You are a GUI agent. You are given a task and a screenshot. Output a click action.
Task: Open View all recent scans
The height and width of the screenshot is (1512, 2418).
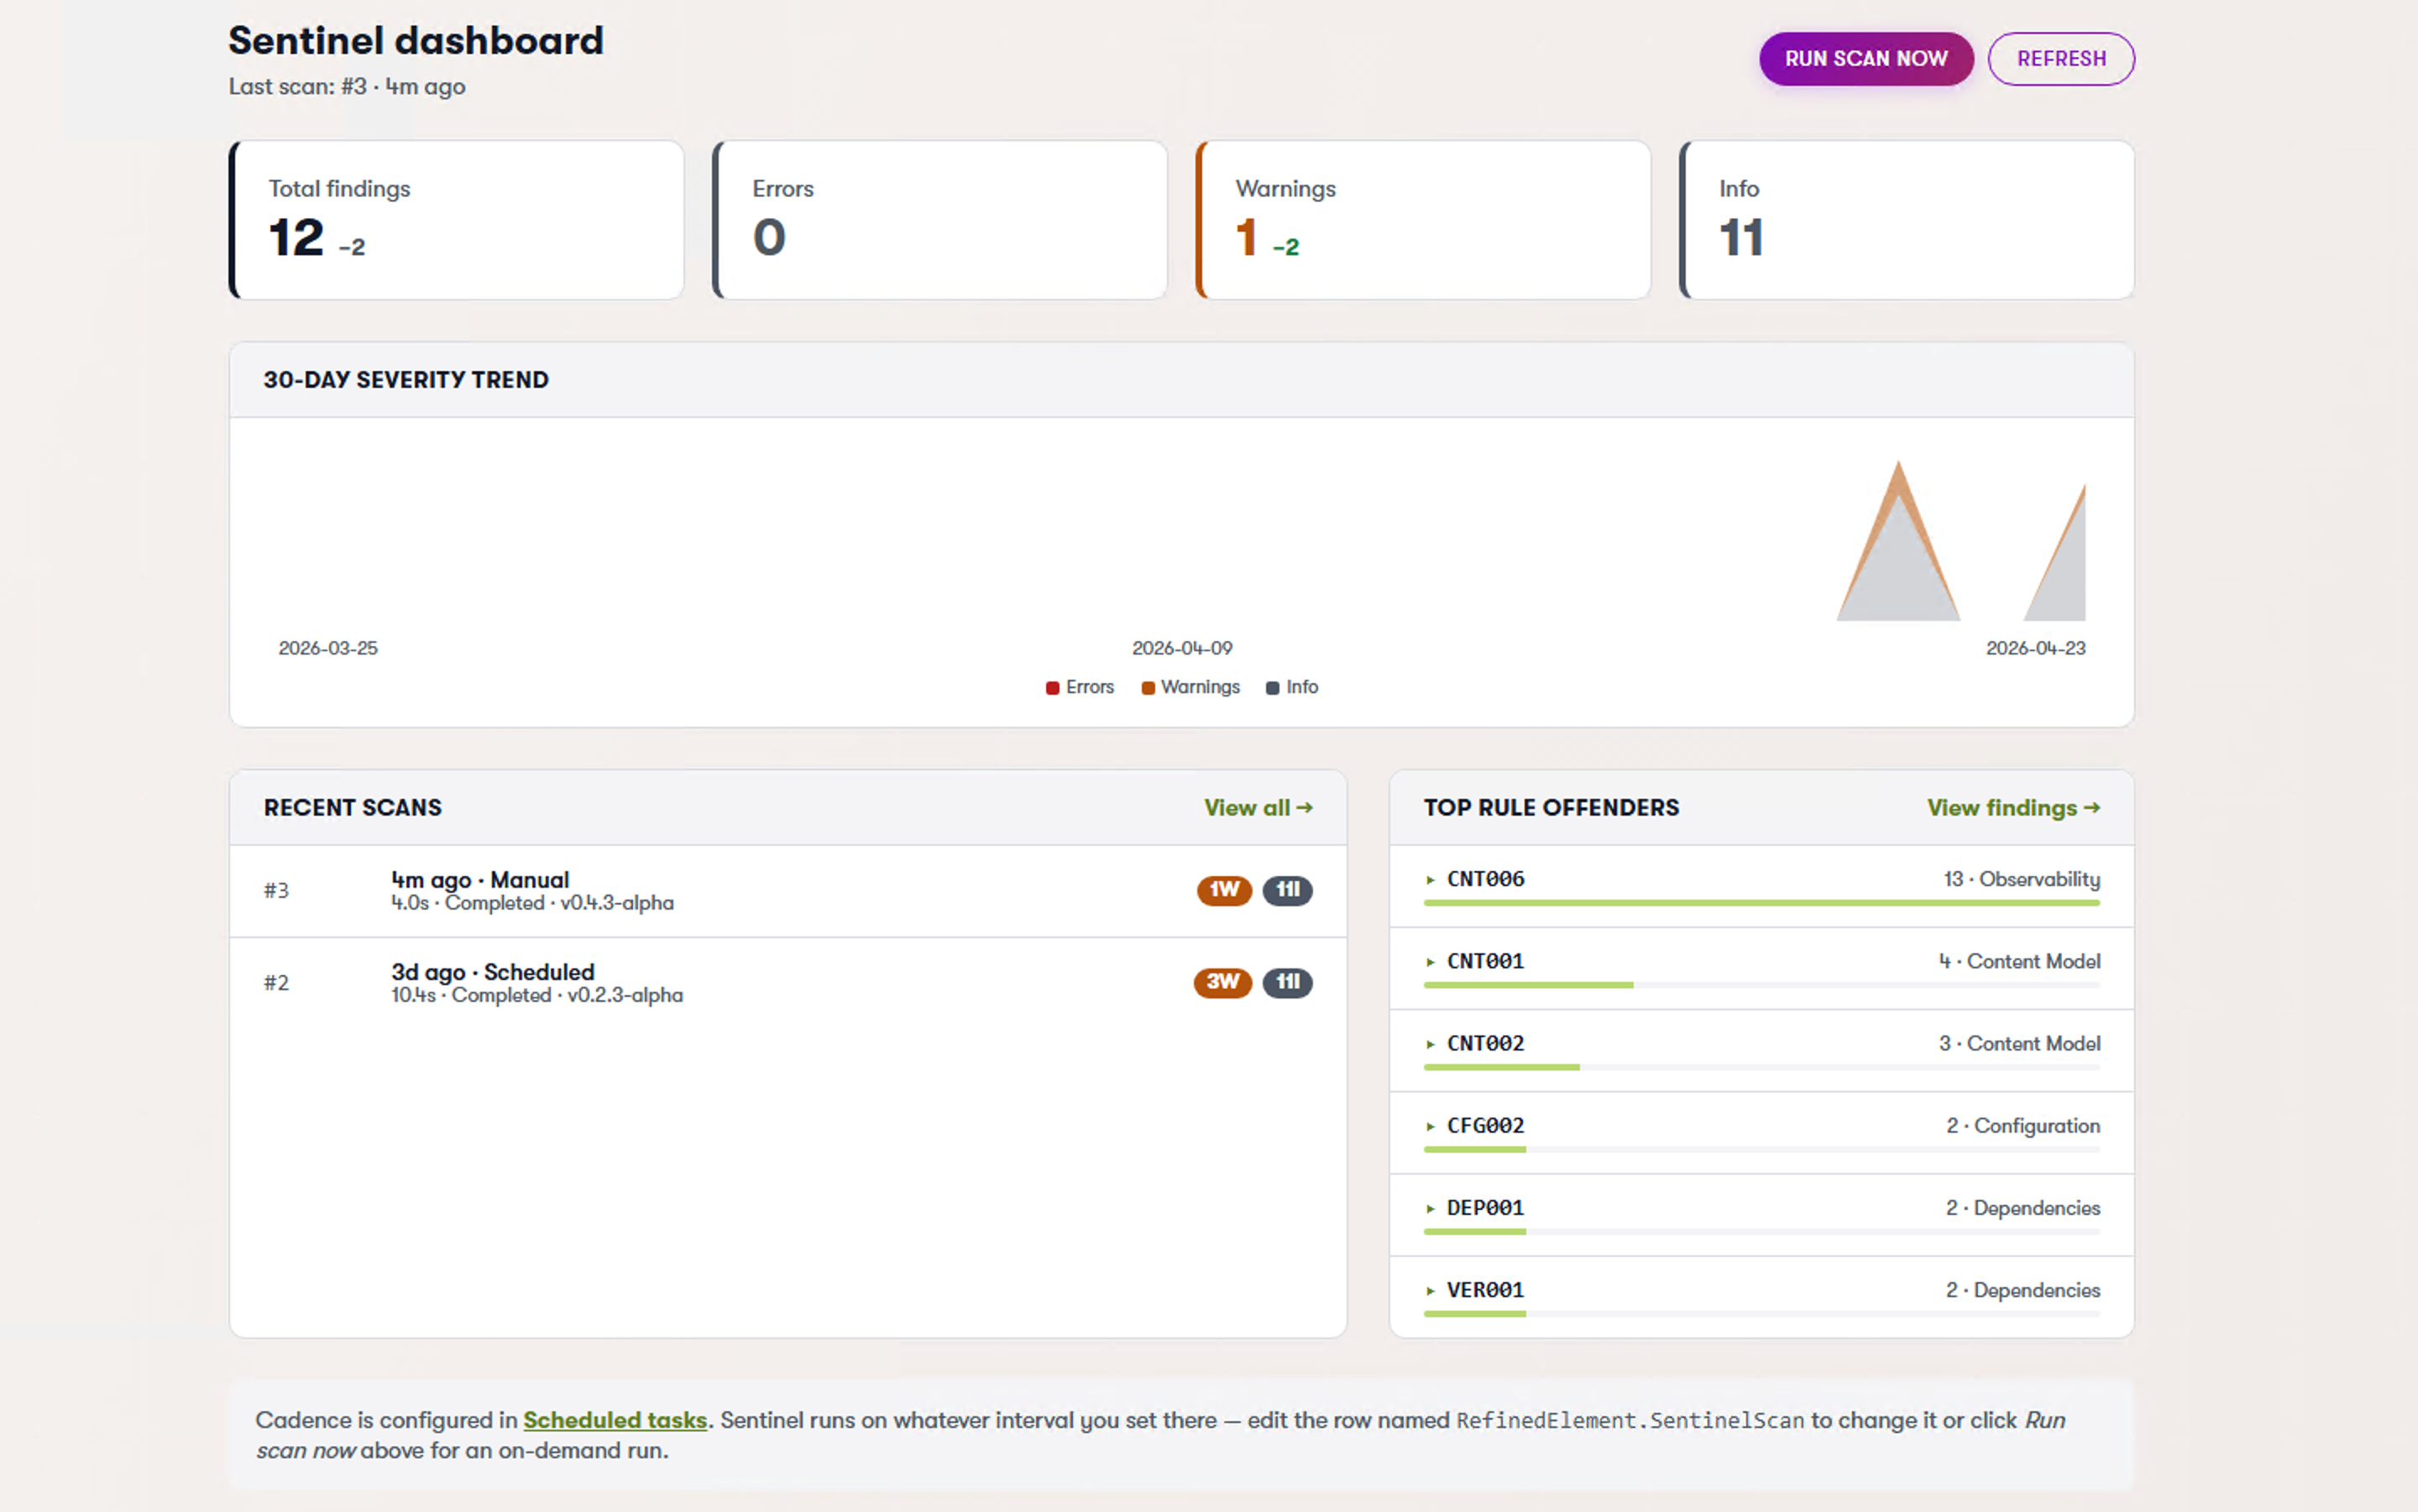[1248, 807]
